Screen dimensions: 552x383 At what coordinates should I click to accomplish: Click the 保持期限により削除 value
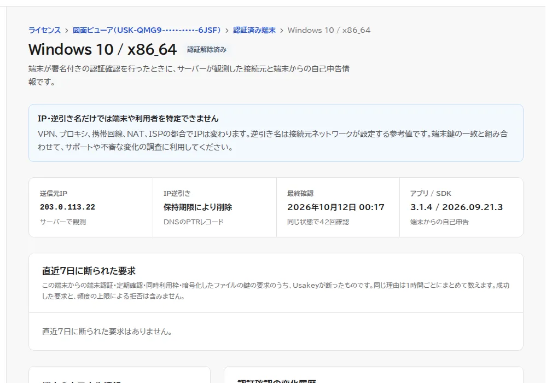coord(197,207)
